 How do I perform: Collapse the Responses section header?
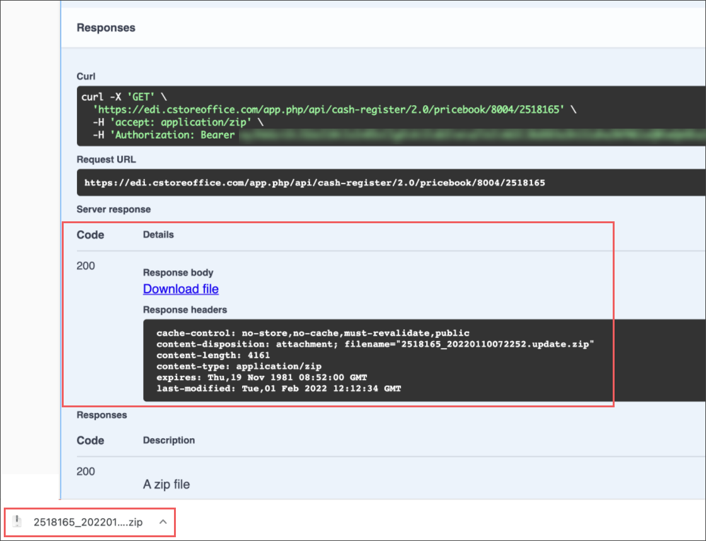[x=106, y=28]
